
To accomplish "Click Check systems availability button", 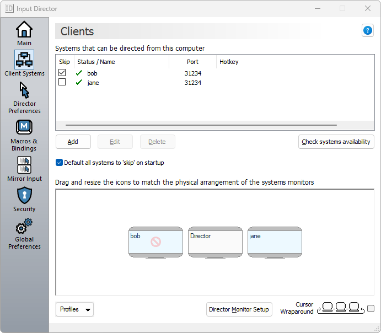I will (x=336, y=142).
